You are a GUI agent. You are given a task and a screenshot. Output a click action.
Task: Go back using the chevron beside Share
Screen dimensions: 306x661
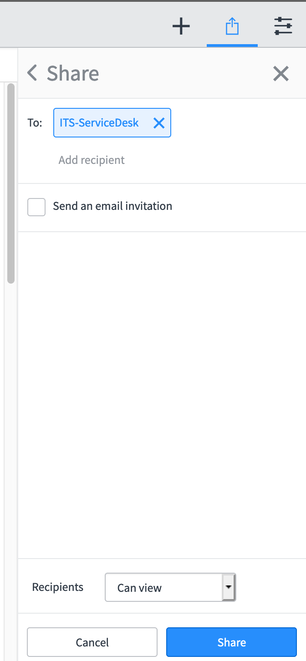click(32, 73)
